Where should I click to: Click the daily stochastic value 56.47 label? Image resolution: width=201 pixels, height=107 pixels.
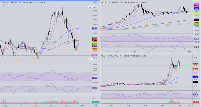95,88
